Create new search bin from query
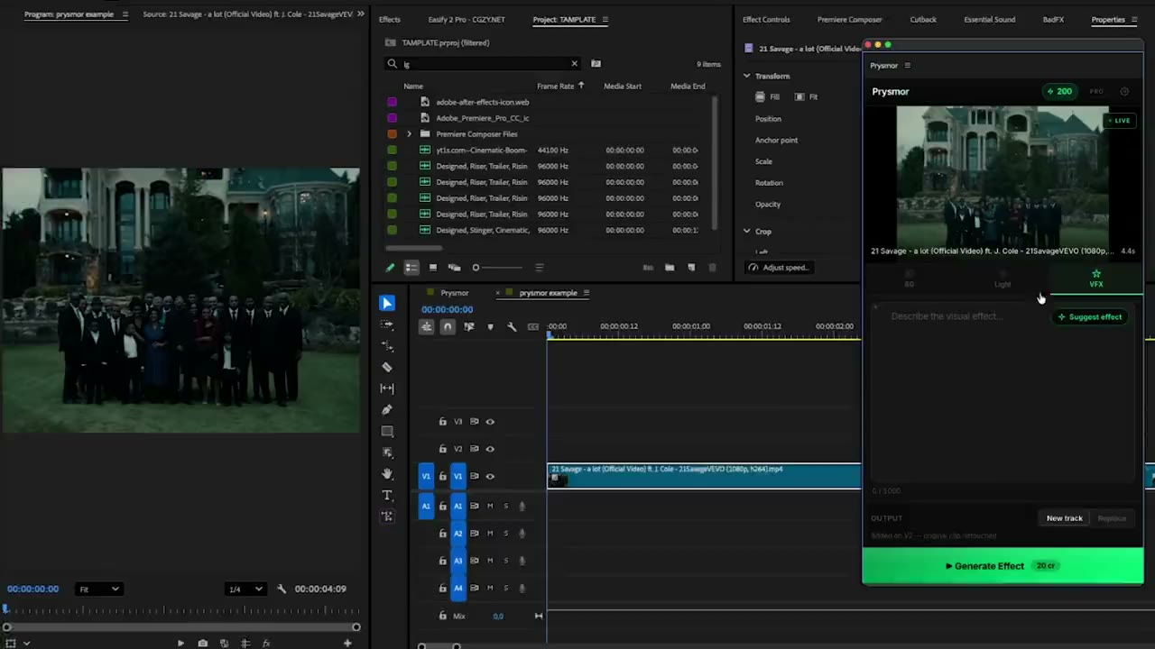 (596, 63)
